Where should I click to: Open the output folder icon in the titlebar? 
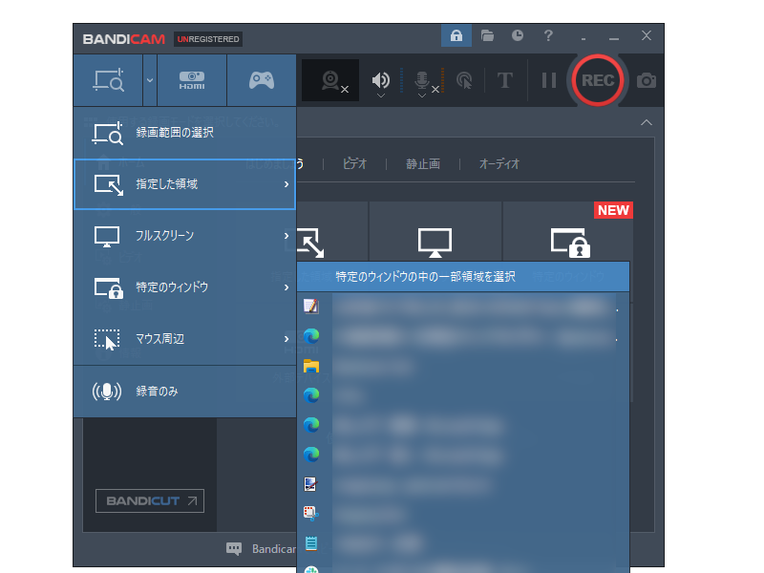coord(487,35)
